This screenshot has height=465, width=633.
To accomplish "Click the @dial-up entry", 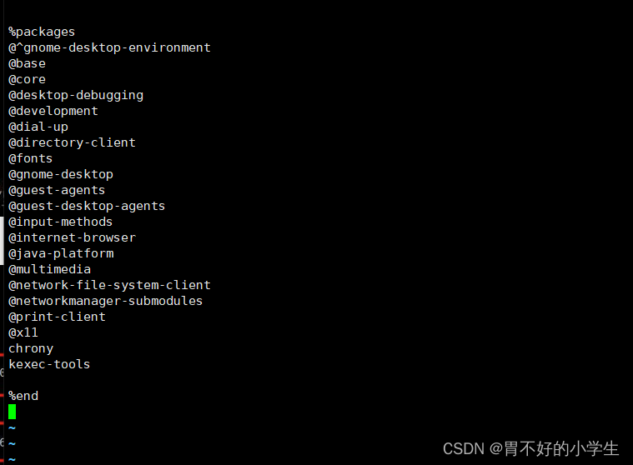I will pos(38,127).
